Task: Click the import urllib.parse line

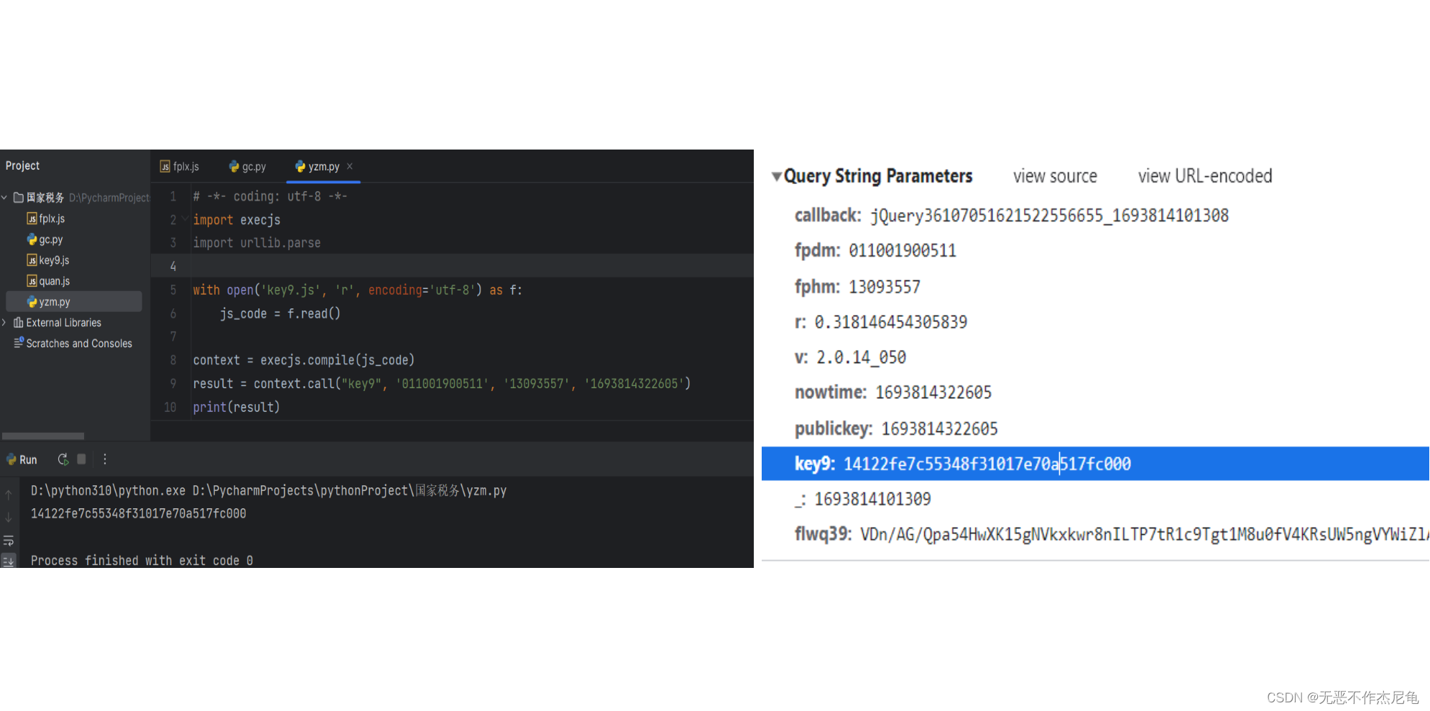Action: point(257,243)
